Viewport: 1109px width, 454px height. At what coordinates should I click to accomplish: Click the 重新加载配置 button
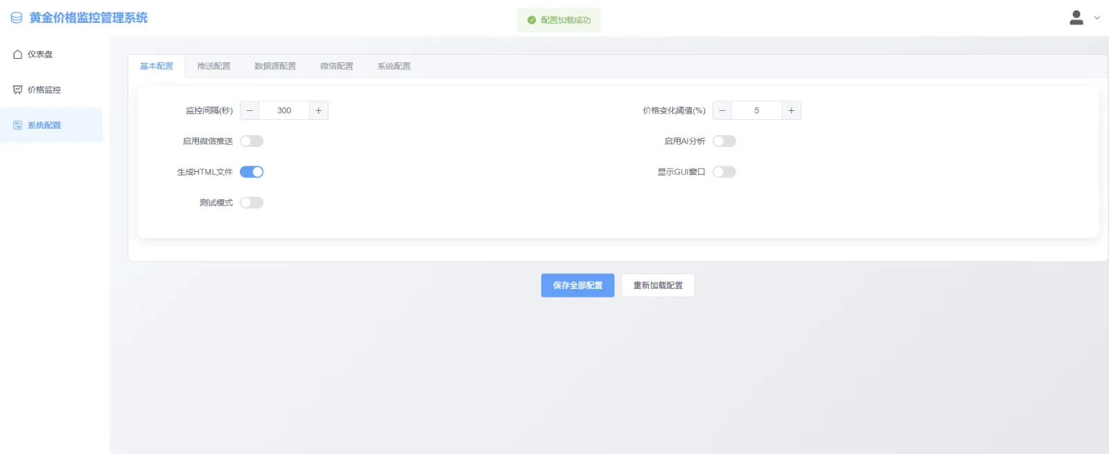pyautogui.click(x=658, y=286)
